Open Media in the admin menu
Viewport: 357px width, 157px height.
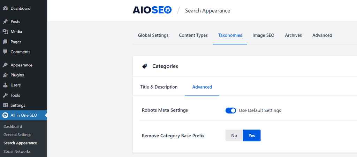[x=16, y=32]
